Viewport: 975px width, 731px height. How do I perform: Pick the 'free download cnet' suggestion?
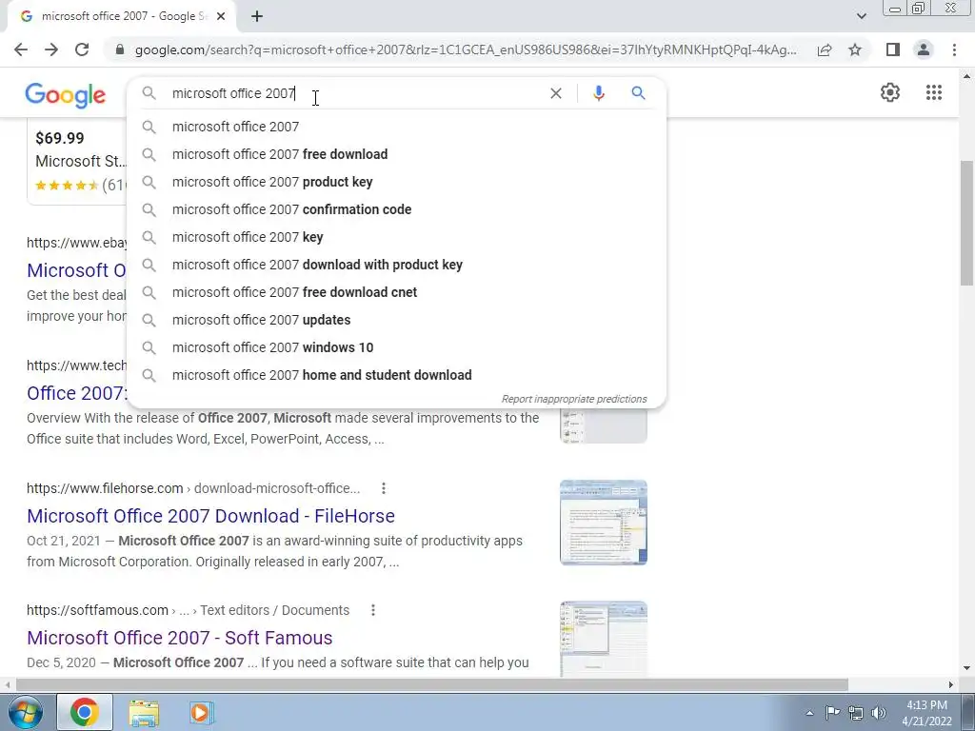coord(396,292)
